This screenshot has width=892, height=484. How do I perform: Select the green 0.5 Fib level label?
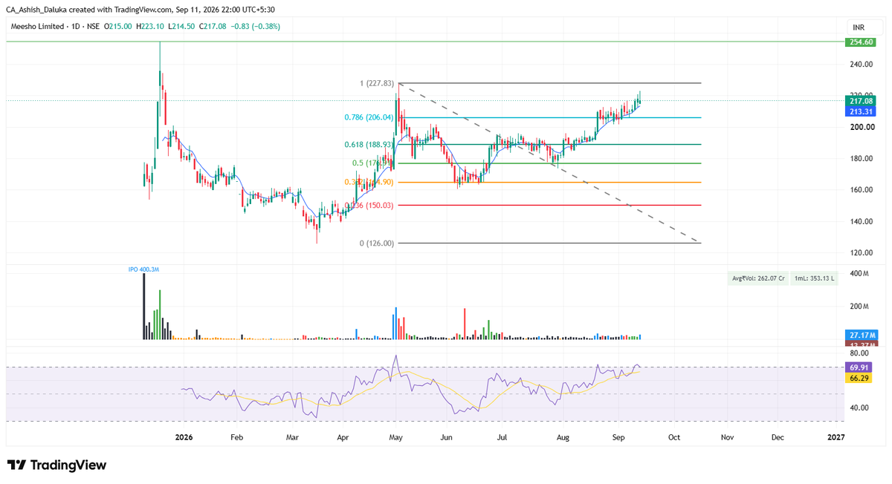pyautogui.click(x=372, y=163)
